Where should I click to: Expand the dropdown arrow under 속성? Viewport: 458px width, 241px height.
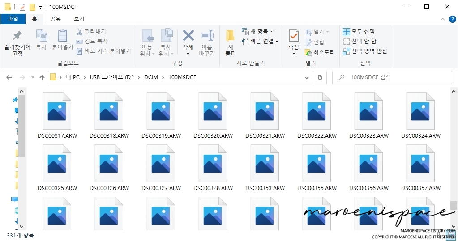tap(294, 54)
